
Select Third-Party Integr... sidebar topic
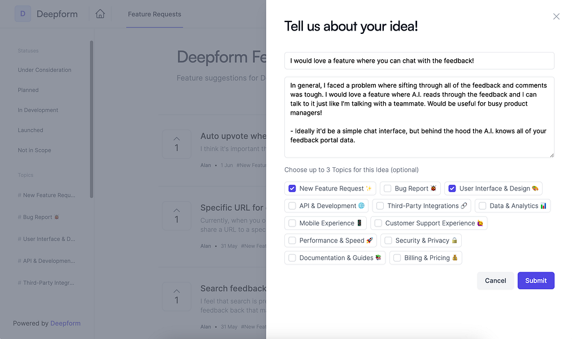click(x=46, y=283)
